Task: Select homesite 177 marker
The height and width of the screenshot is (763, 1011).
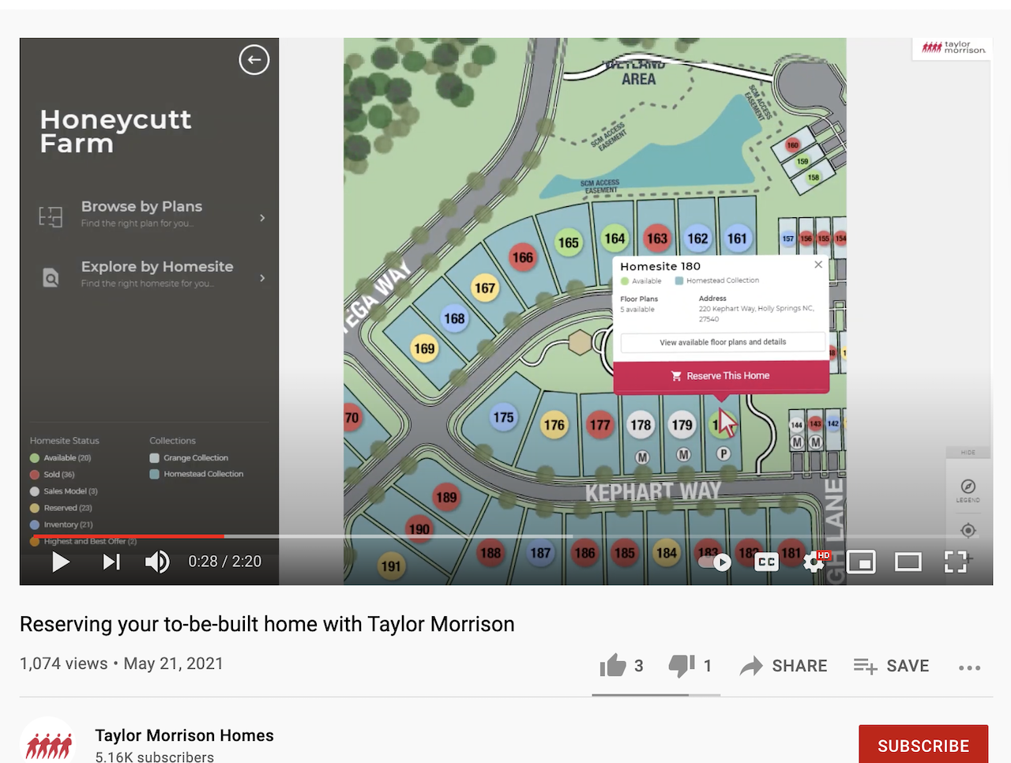Action: (x=600, y=425)
